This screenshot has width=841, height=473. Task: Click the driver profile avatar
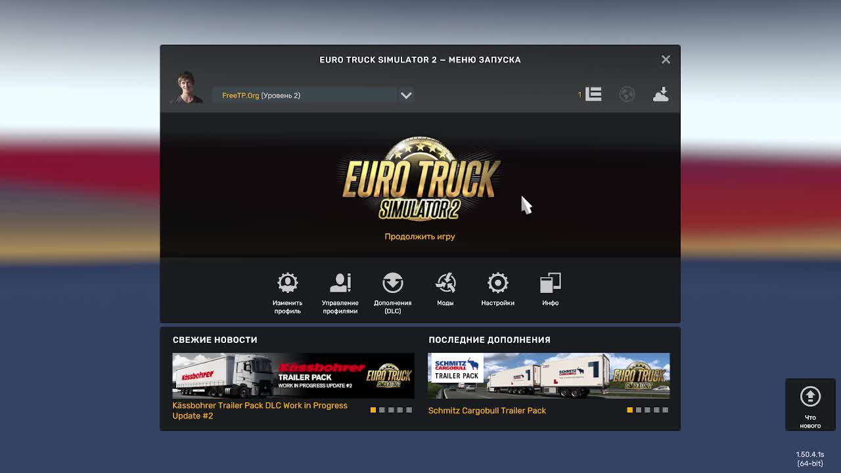[x=187, y=87]
